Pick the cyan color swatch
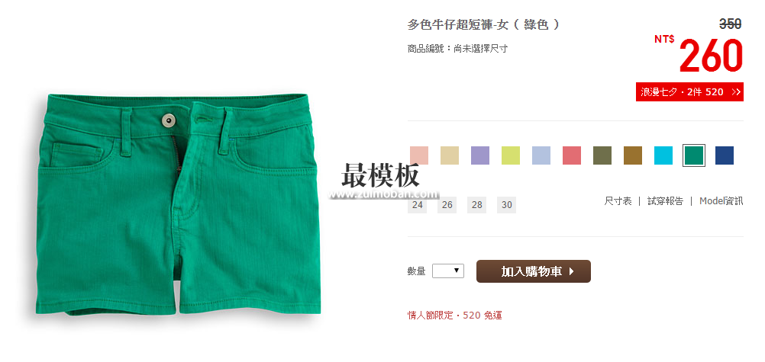This screenshot has height=362, width=765. pos(663,155)
